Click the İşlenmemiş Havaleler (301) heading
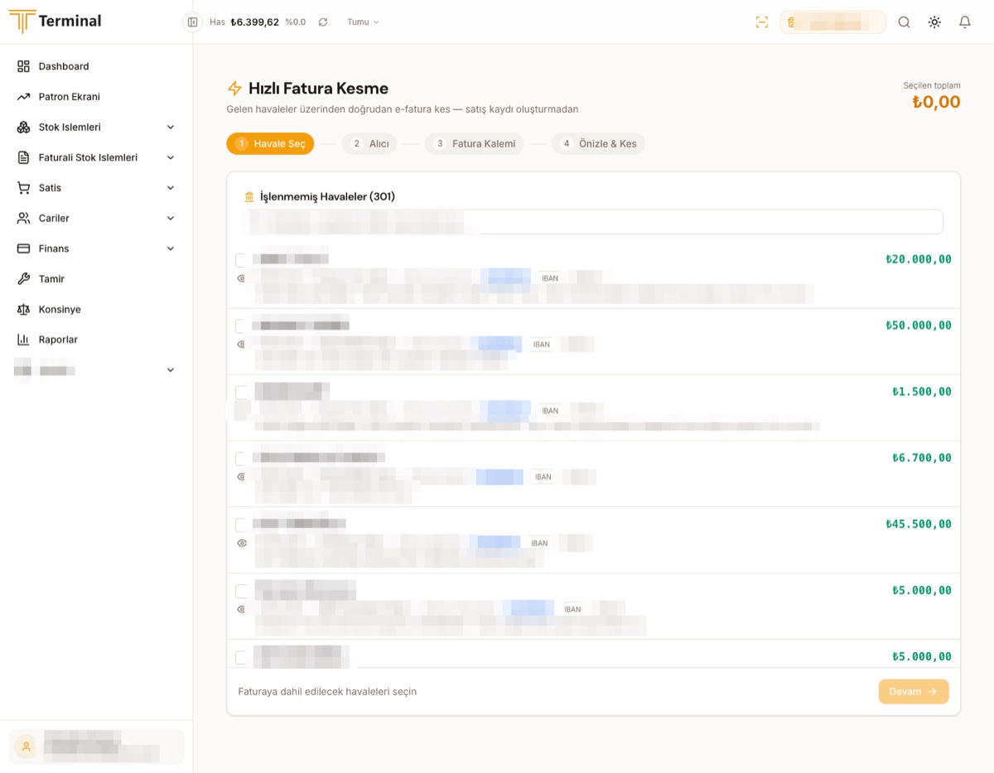 [327, 197]
